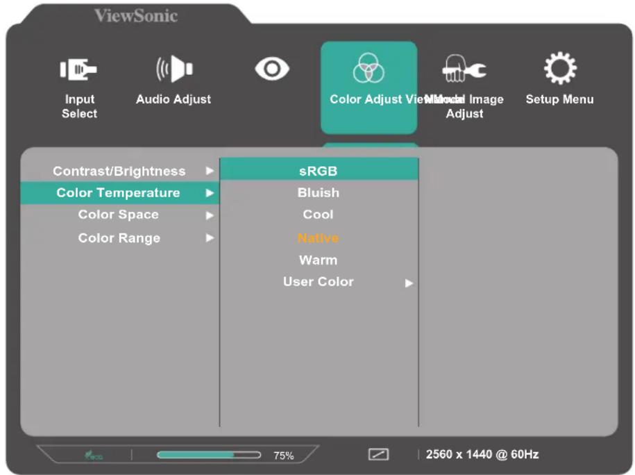Click the 75% value text

tap(283, 456)
